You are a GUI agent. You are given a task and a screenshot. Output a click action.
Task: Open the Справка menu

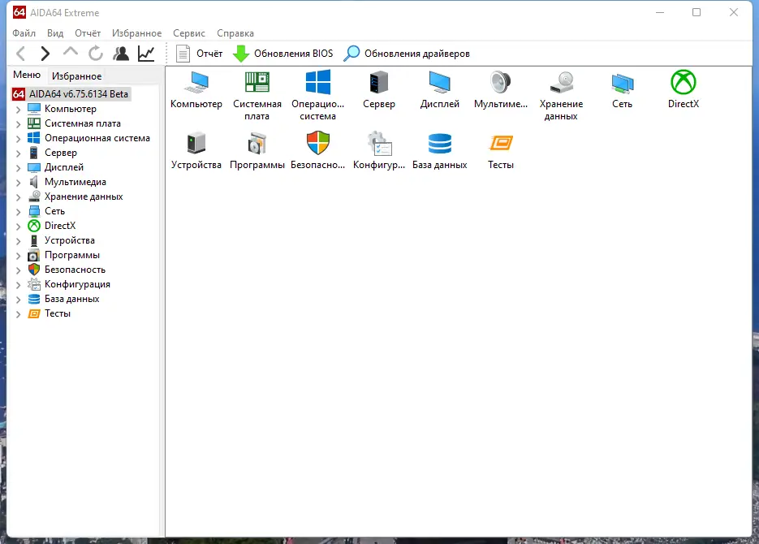click(x=235, y=33)
